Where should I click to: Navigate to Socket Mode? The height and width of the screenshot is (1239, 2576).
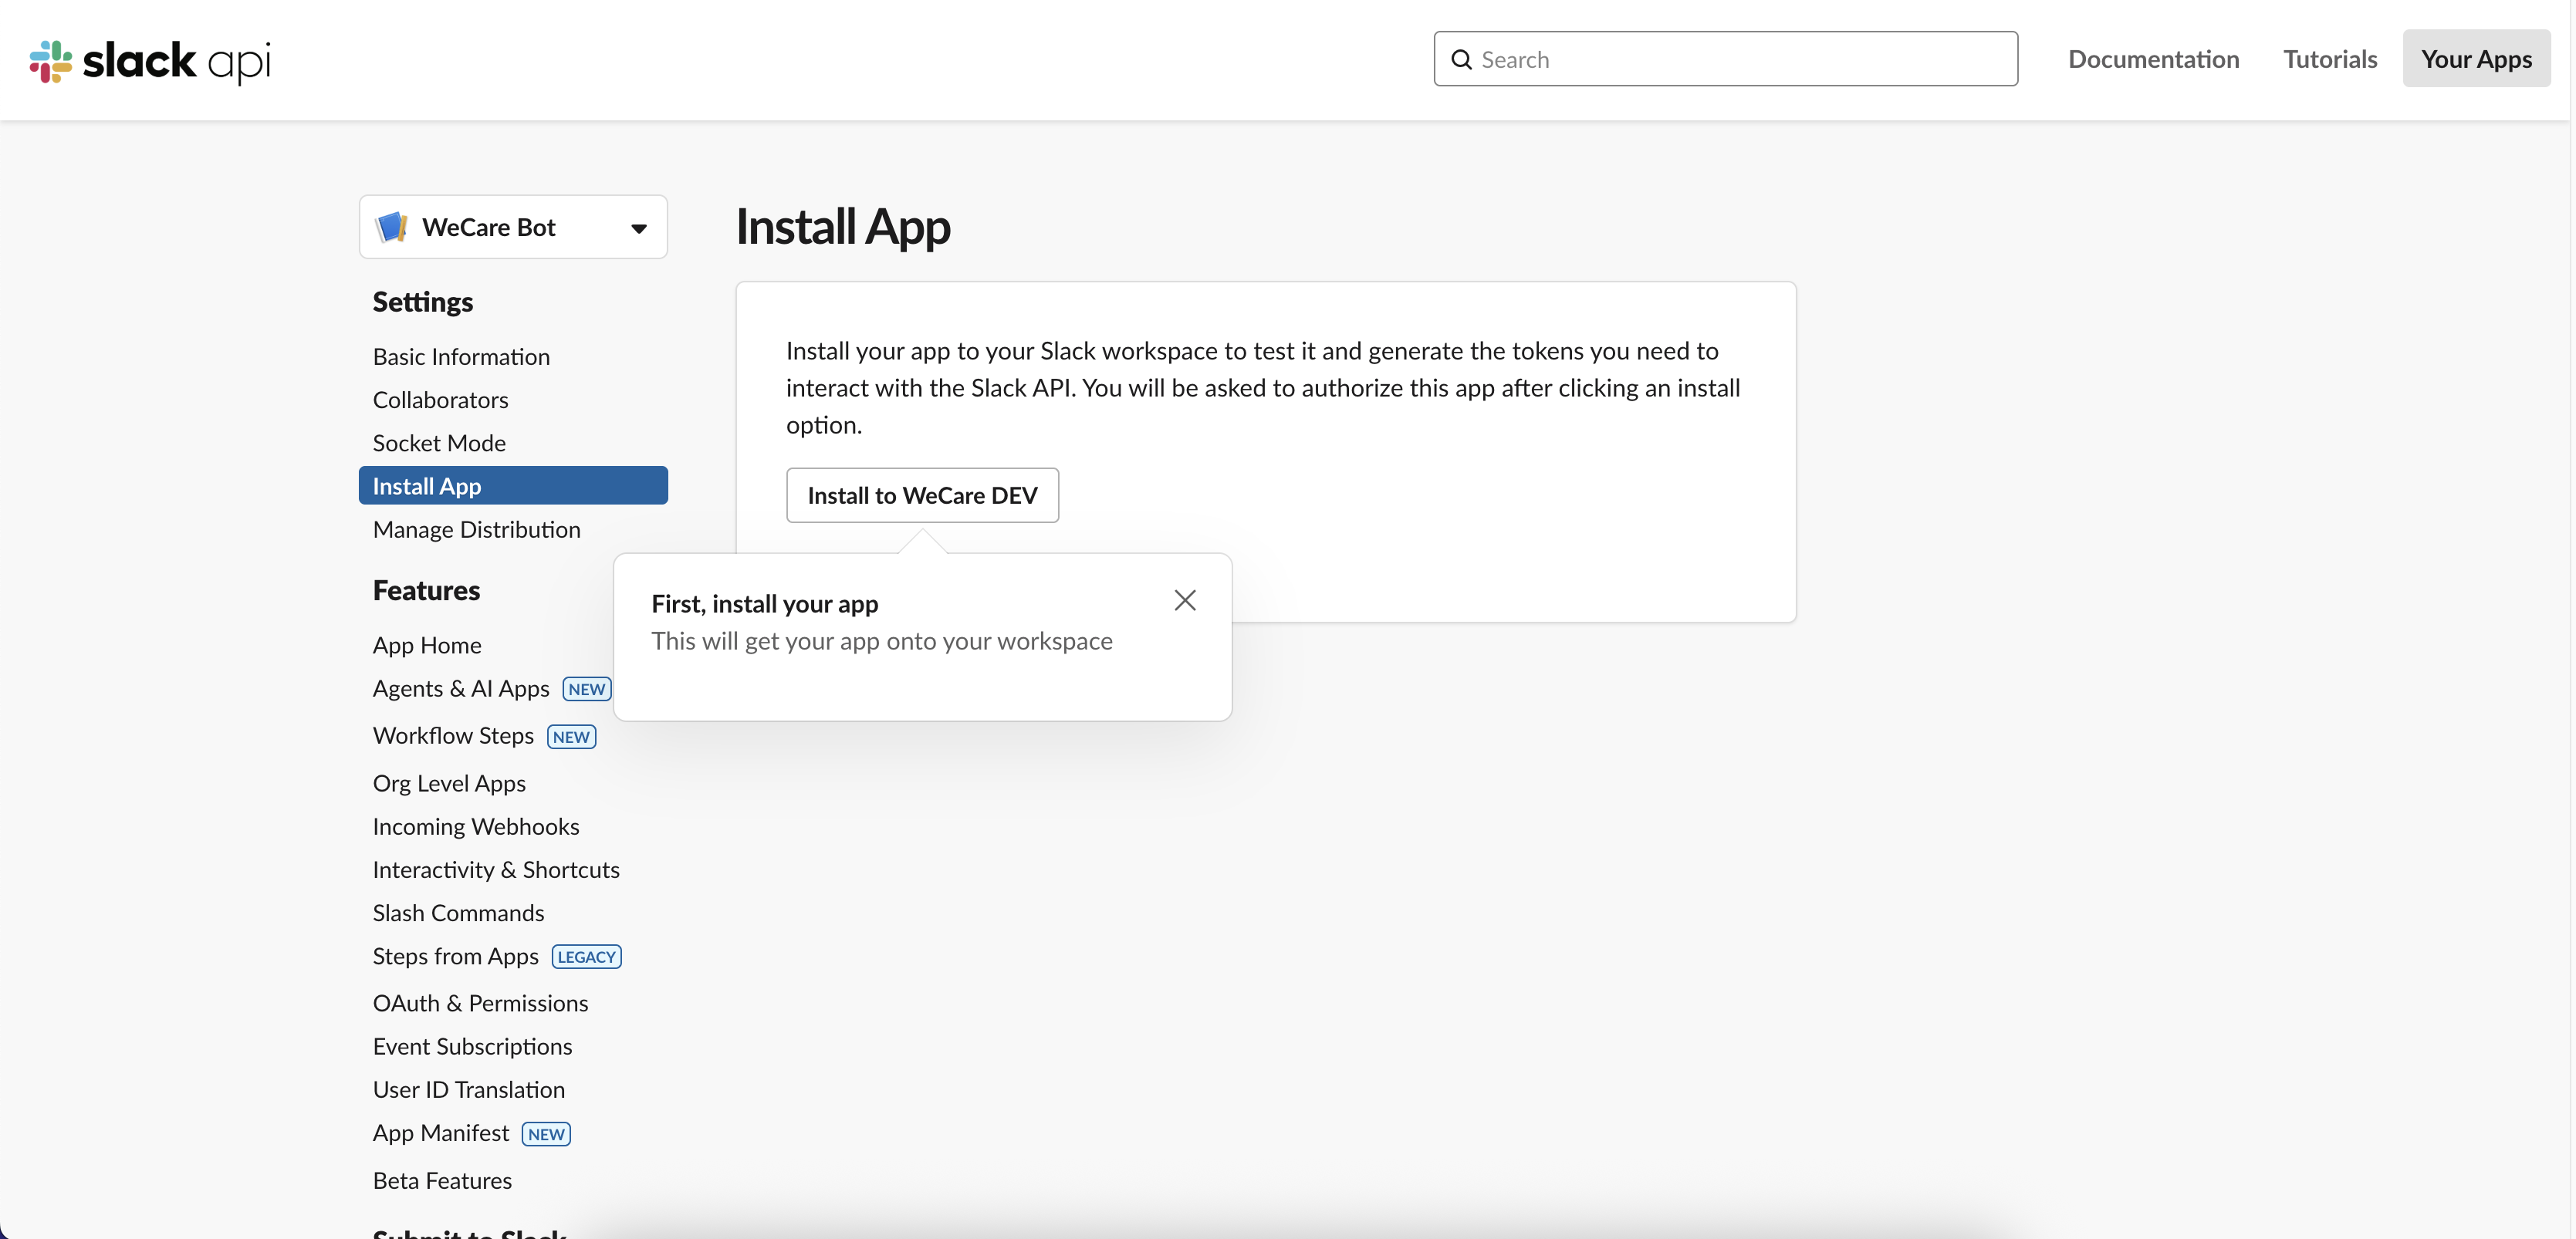click(x=439, y=443)
